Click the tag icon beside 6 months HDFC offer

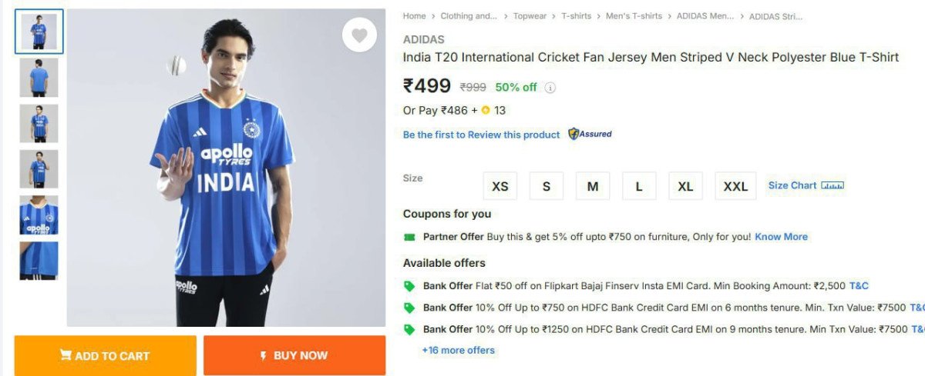[x=409, y=308]
